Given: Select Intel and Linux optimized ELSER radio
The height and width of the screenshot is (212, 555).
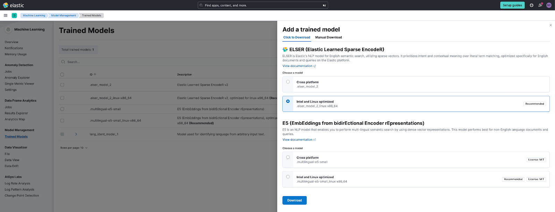Looking at the screenshot, I should click(x=288, y=101).
